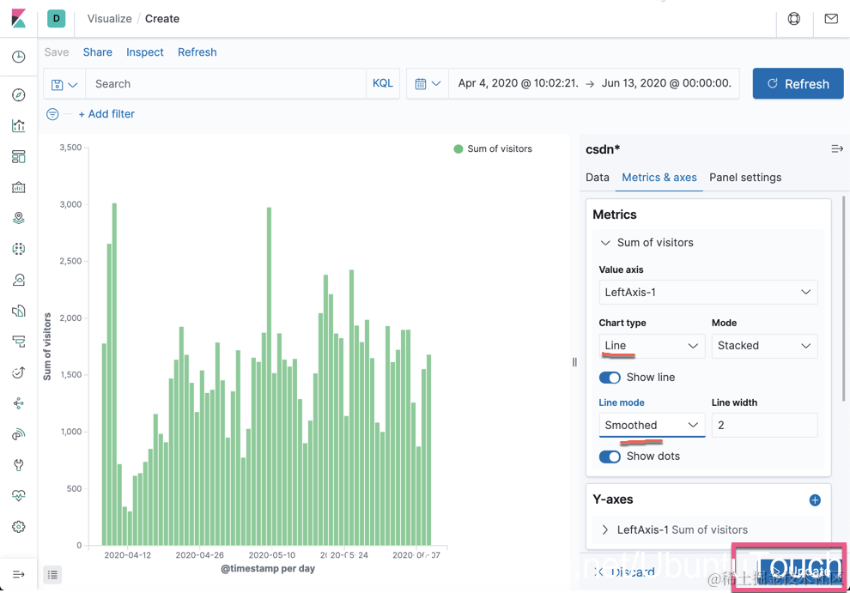This screenshot has height=593, width=850.
Task: Open Dev Tools wrench icon
Action: click(x=18, y=464)
